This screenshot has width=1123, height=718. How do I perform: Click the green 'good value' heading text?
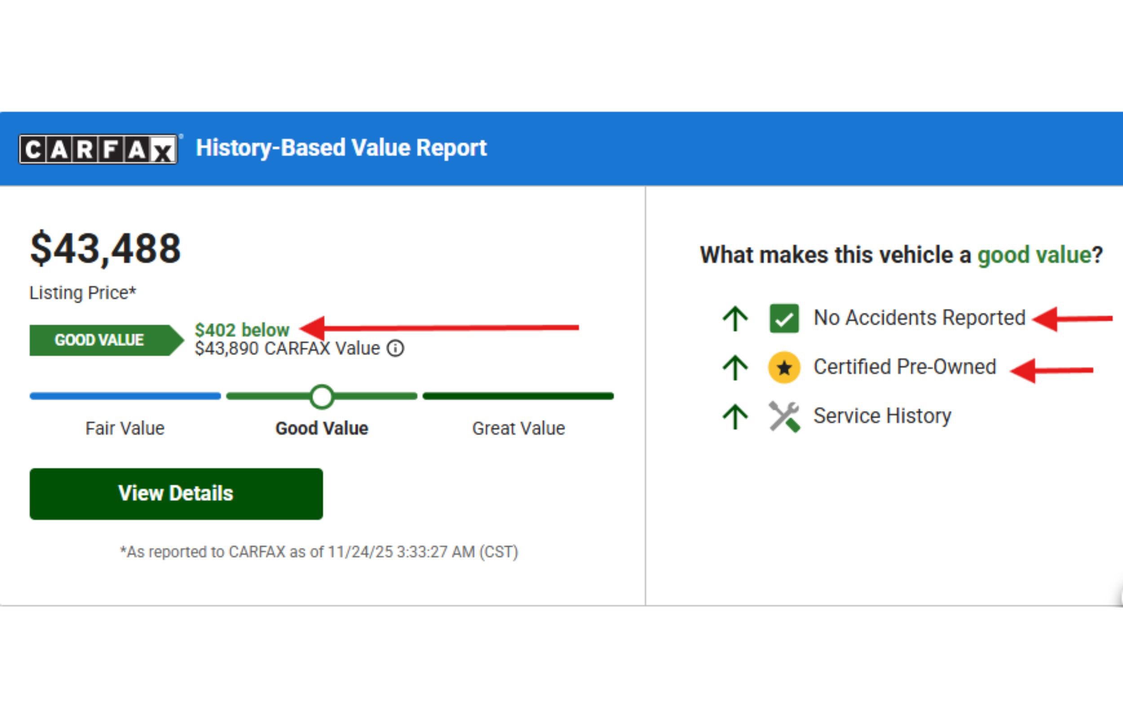point(1034,255)
